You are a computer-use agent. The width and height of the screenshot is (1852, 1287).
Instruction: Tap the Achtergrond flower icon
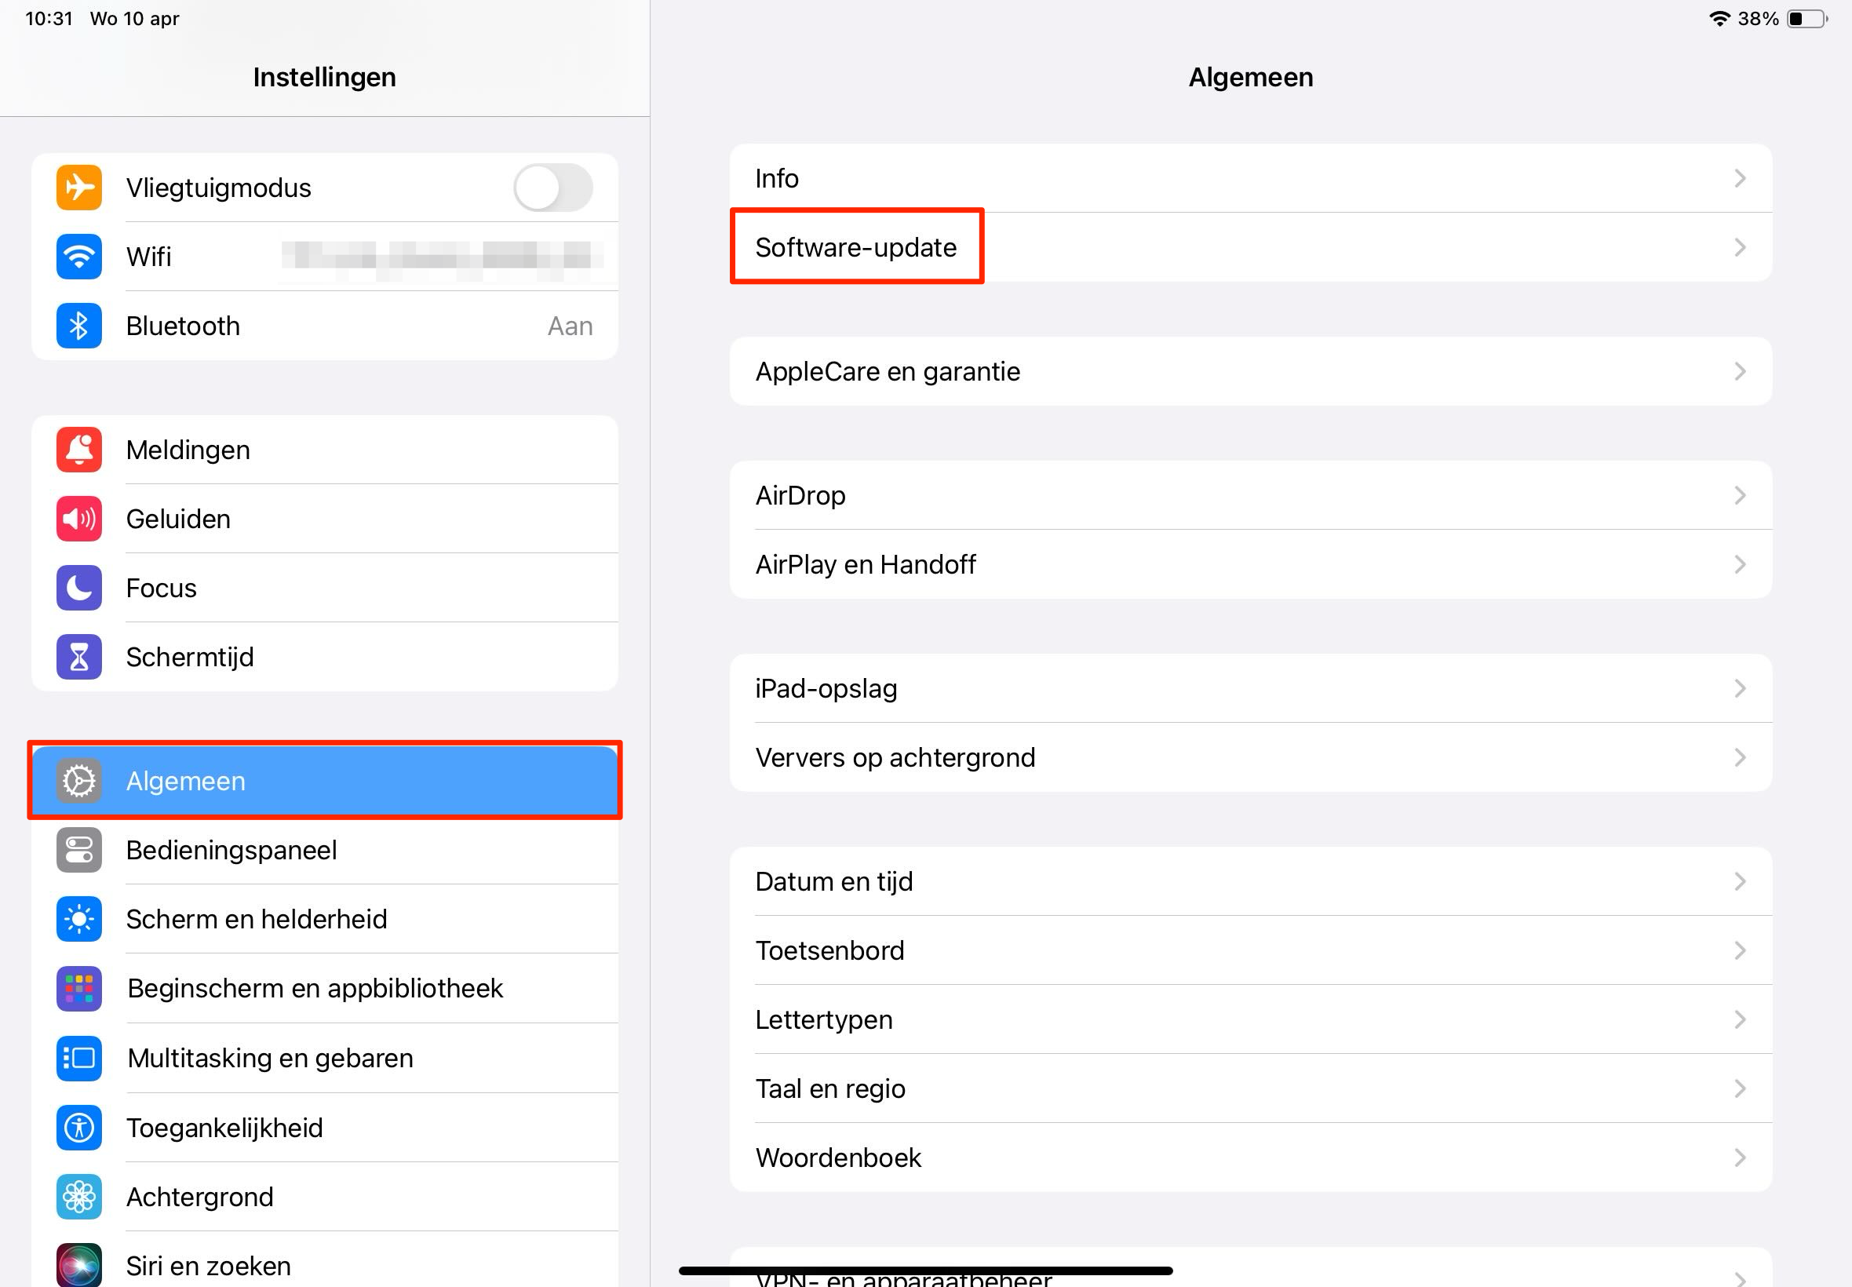79,1197
